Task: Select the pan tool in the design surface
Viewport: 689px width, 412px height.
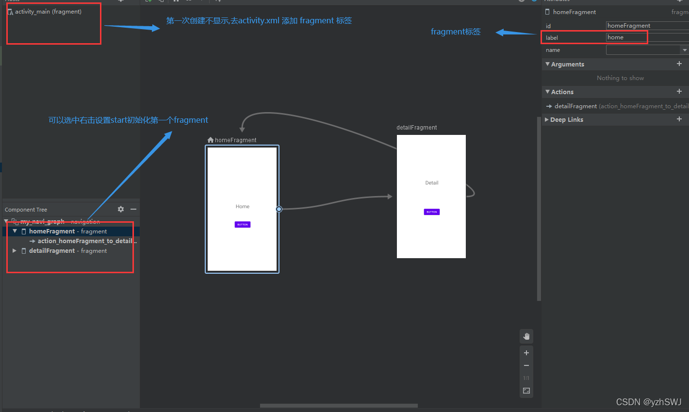Action: click(x=526, y=336)
